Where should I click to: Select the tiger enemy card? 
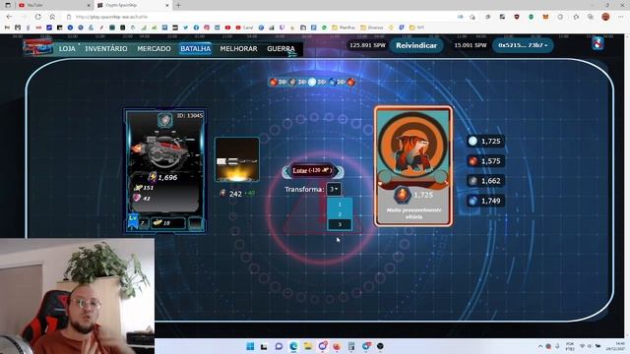pyautogui.click(x=413, y=166)
